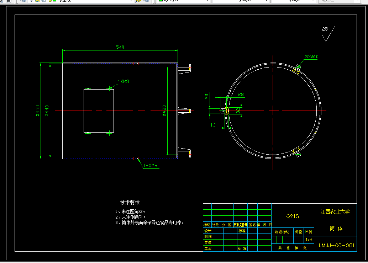The width and height of the screenshot is (368, 263).
Task: Select the ø450 diameter dimension text
Action: click(38, 111)
